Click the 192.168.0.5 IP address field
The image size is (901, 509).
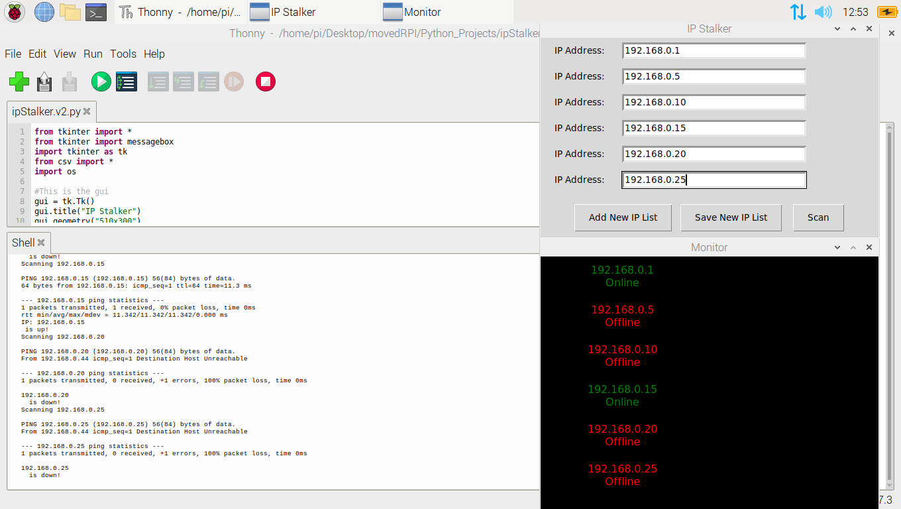coord(714,76)
